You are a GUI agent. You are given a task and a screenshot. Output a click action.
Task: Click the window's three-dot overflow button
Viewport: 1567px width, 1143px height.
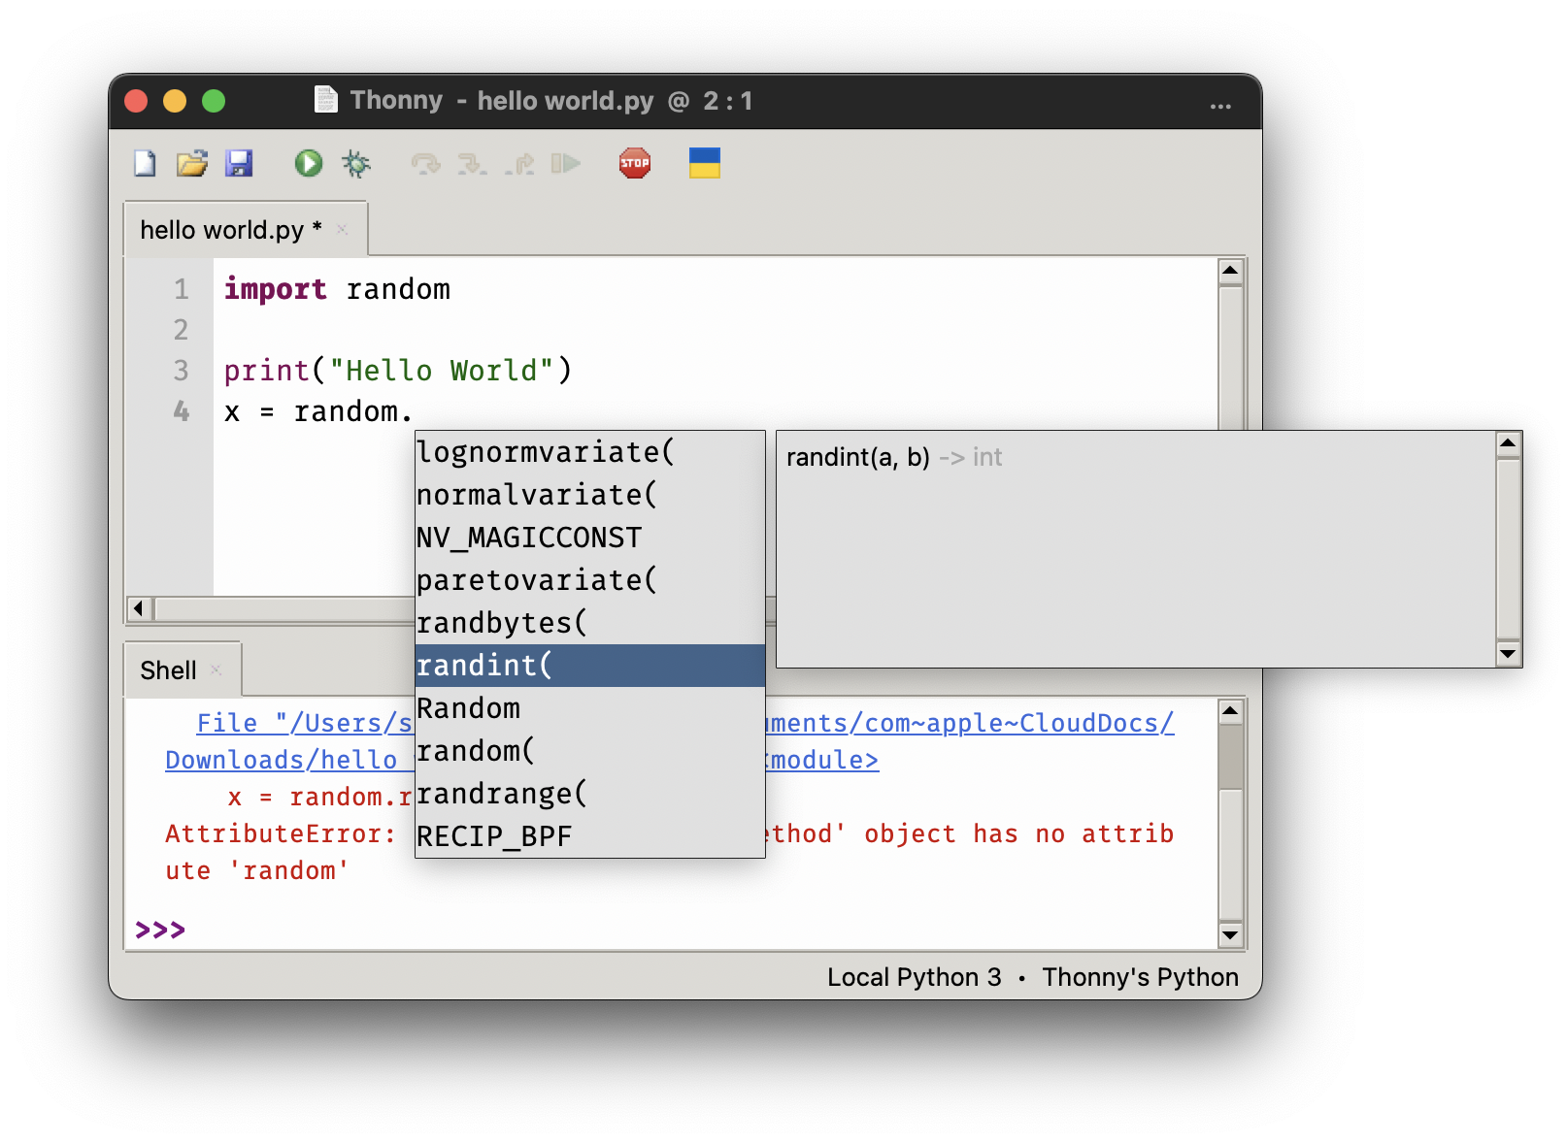[x=1220, y=106]
